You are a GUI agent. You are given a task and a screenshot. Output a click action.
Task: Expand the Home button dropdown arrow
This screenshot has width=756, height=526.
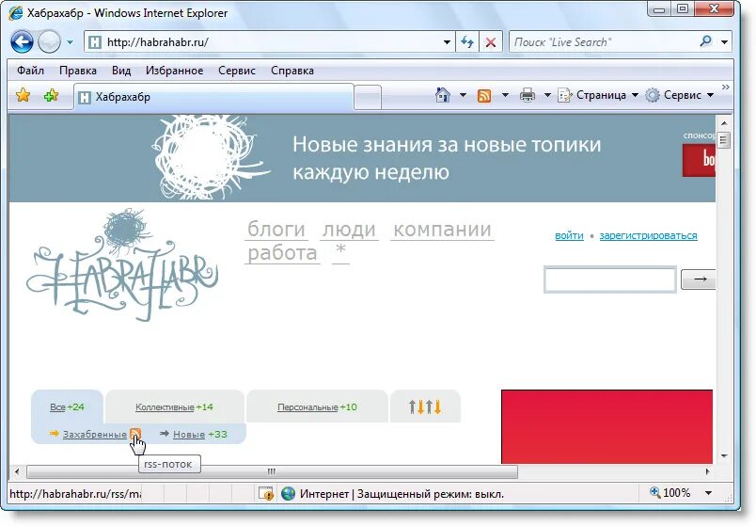click(463, 95)
